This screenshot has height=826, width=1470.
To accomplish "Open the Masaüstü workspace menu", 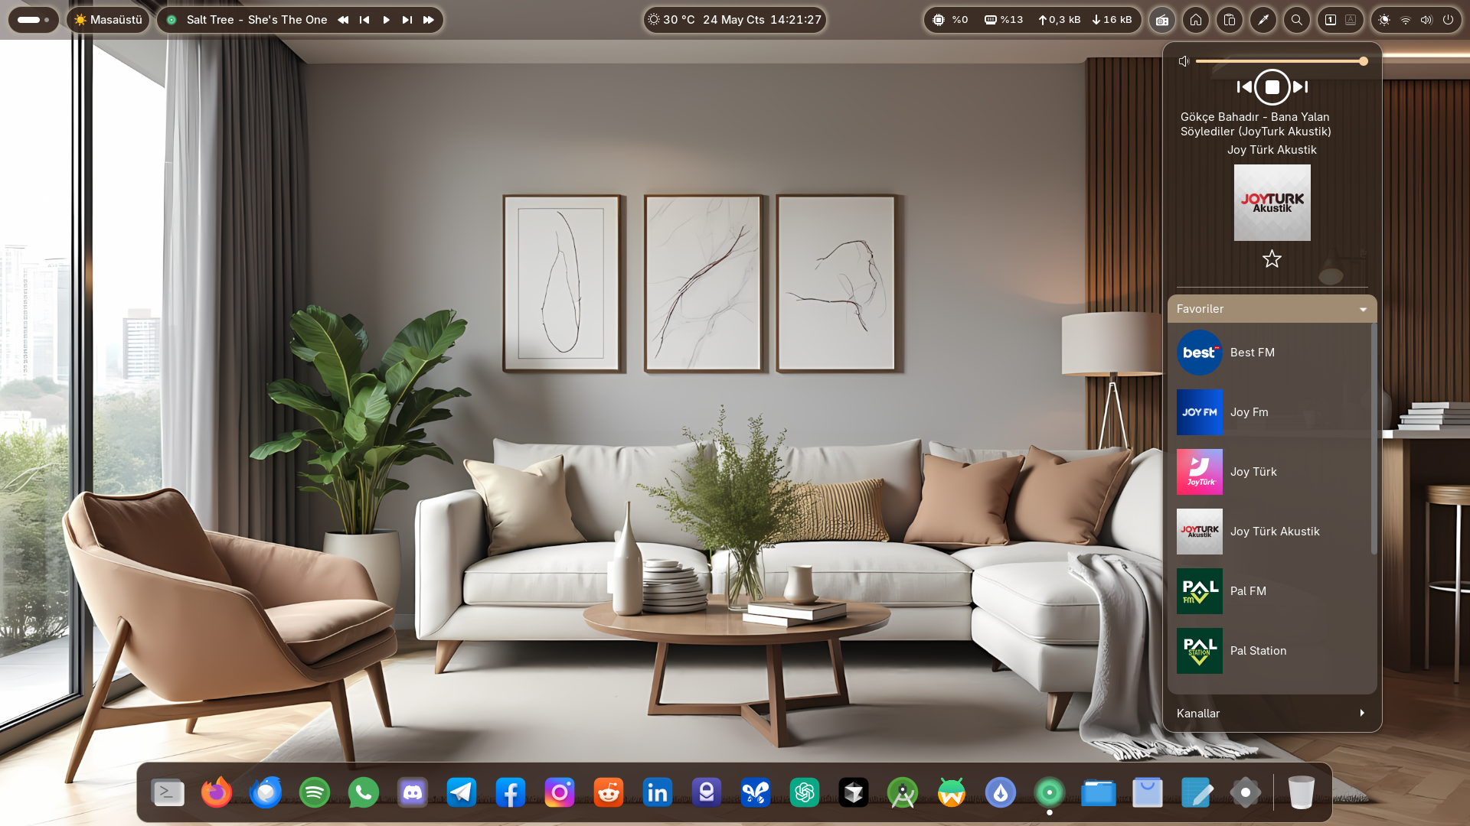I will [108, 20].
